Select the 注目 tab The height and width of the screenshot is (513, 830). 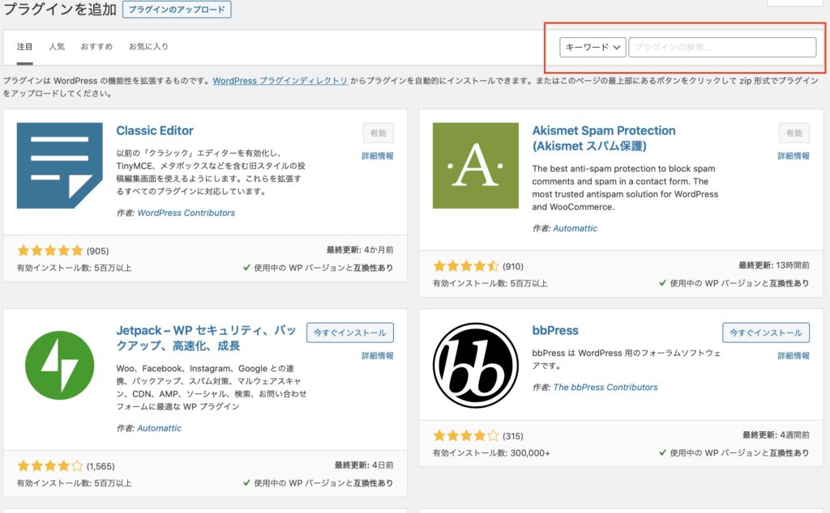[x=25, y=47]
